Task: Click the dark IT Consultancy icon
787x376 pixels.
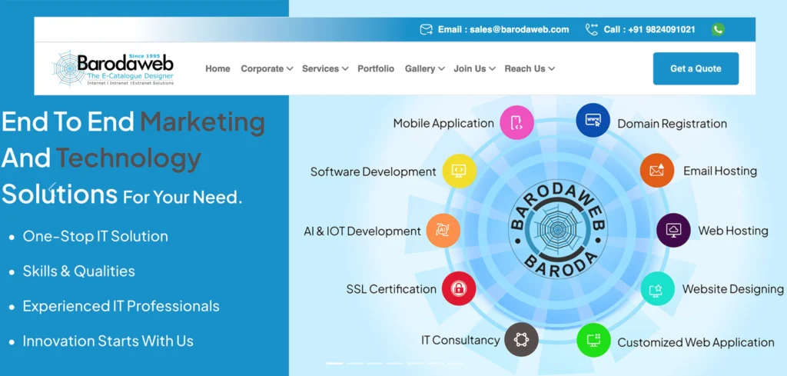Action: [x=521, y=340]
